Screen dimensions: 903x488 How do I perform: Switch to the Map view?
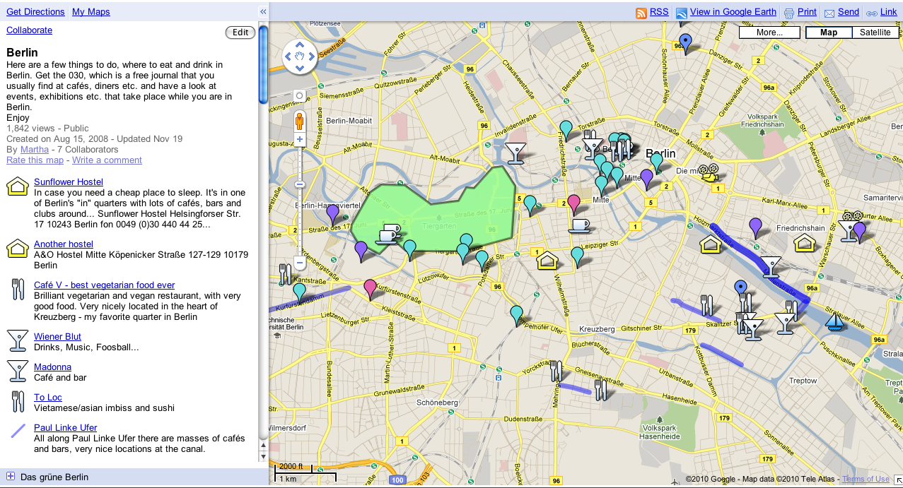click(828, 32)
